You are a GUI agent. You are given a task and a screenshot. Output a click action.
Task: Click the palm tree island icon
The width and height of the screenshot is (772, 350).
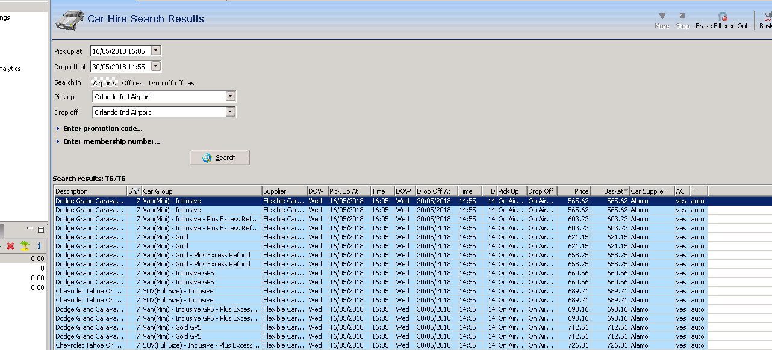(25, 246)
